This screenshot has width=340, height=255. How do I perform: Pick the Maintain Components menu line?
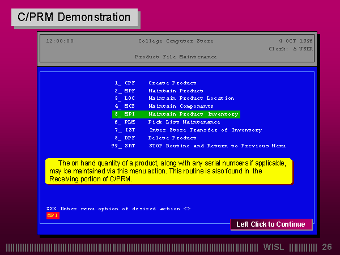pos(180,106)
